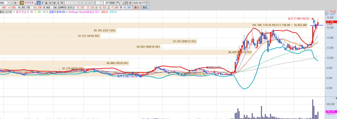Click the 1 interval button
Viewport: 337px width, 119px height.
pyautogui.click(x=66, y=3)
